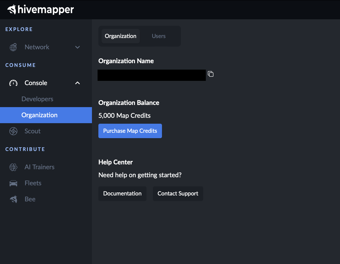Click the Hivemapper bee logo icon
The height and width of the screenshot is (264, 340).
[12, 10]
